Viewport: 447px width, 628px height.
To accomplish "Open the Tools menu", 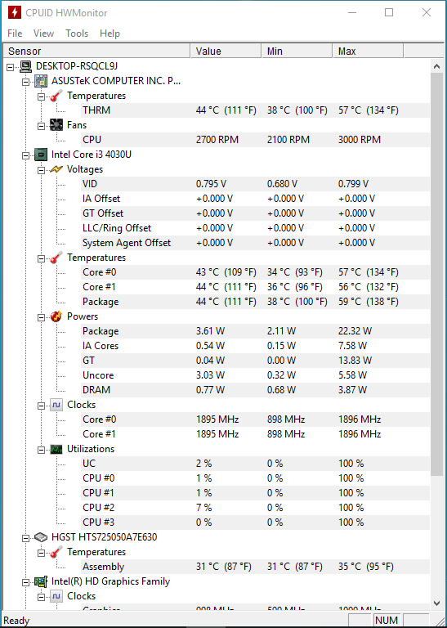I will point(77,34).
